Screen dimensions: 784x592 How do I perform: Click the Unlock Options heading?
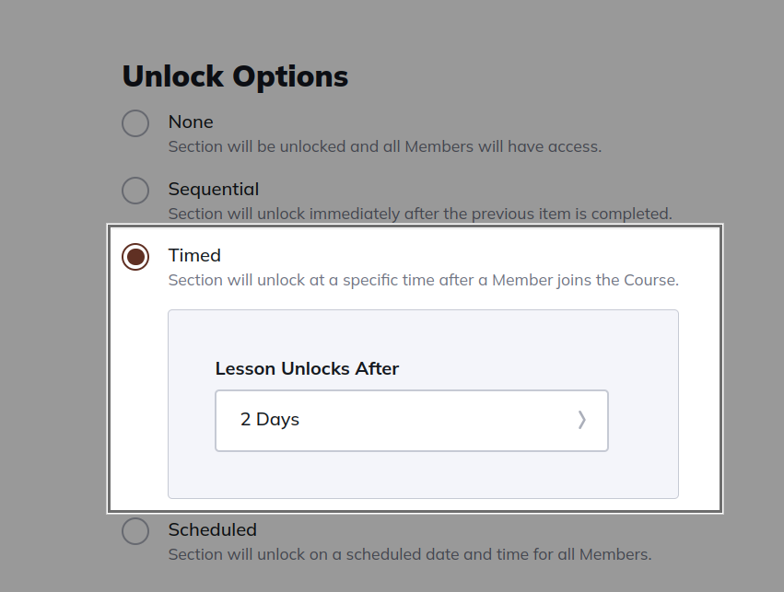pyautogui.click(x=235, y=75)
